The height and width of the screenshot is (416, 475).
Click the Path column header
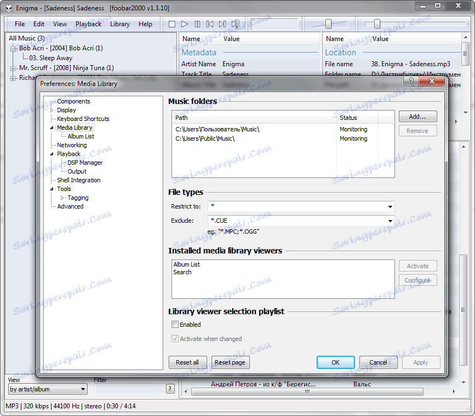pos(254,118)
